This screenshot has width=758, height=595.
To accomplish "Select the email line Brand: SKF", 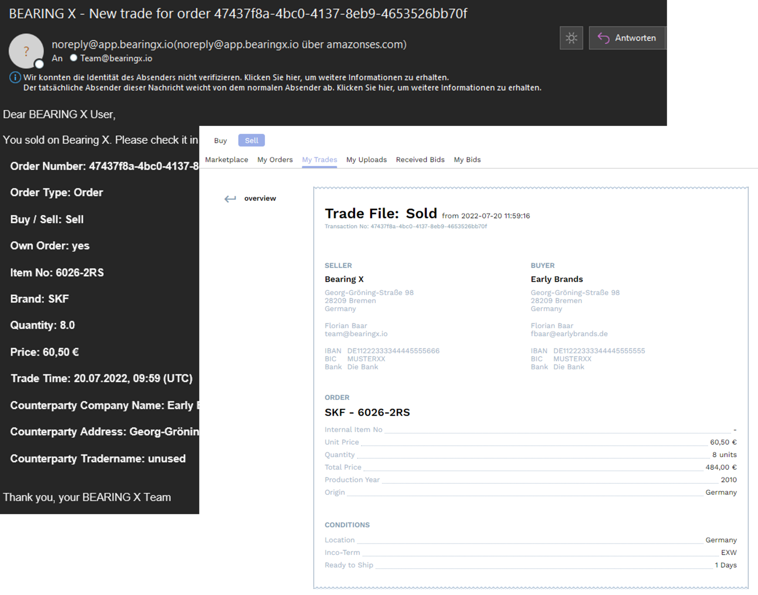I will click(39, 299).
